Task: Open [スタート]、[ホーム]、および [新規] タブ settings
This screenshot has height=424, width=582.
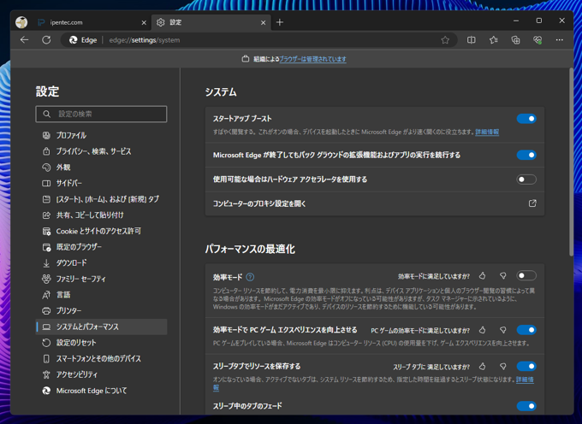Action: click(101, 199)
